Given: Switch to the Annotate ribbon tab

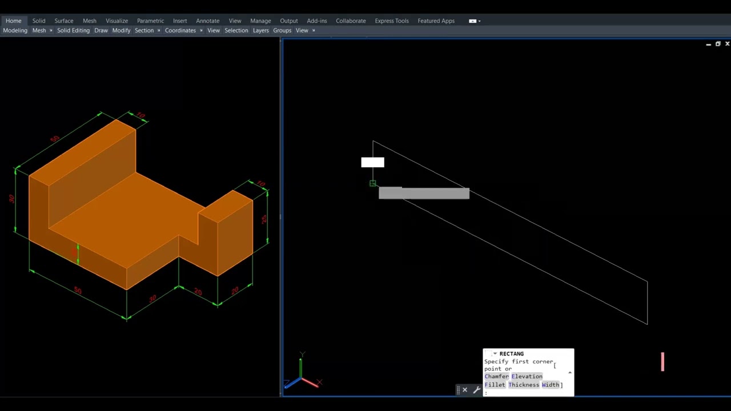Looking at the screenshot, I should click(208, 21).
